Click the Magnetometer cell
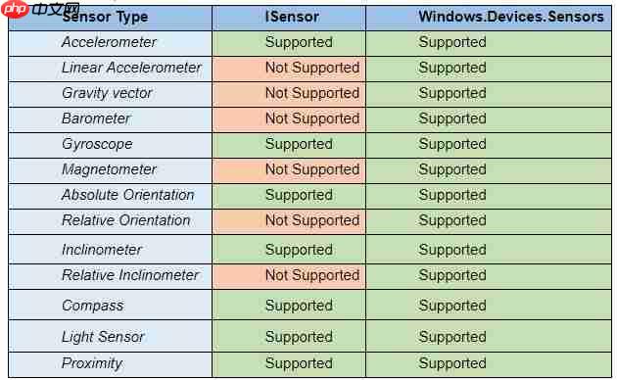This screenshot has width=617, height=380. pos(110,170)
